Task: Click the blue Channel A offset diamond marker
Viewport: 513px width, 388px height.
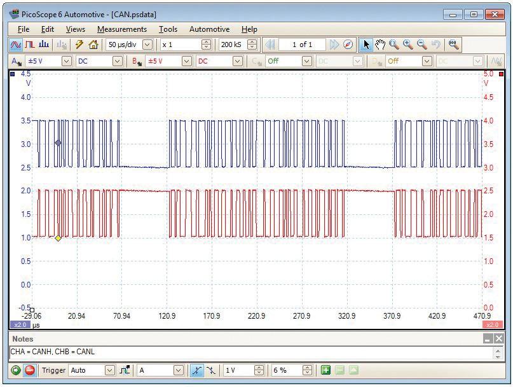Action: tap(58, 142)
